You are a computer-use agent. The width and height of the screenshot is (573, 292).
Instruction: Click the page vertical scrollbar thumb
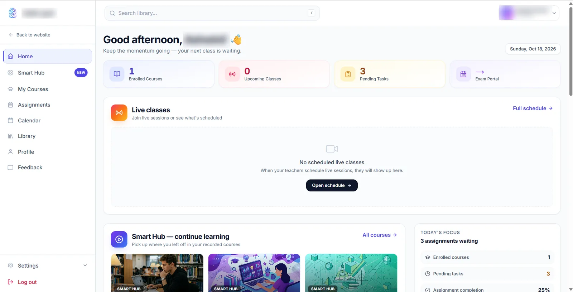coord(570,51)
